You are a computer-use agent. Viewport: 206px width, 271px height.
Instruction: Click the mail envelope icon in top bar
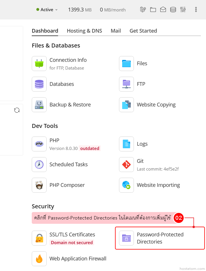click(163, 10)
